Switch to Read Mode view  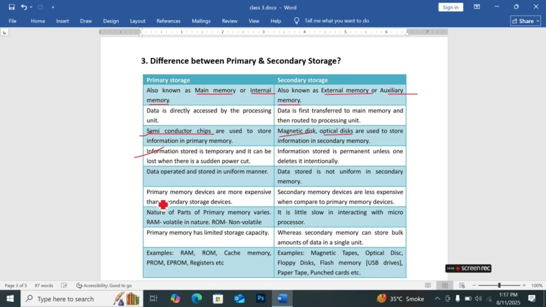point(428,285)
